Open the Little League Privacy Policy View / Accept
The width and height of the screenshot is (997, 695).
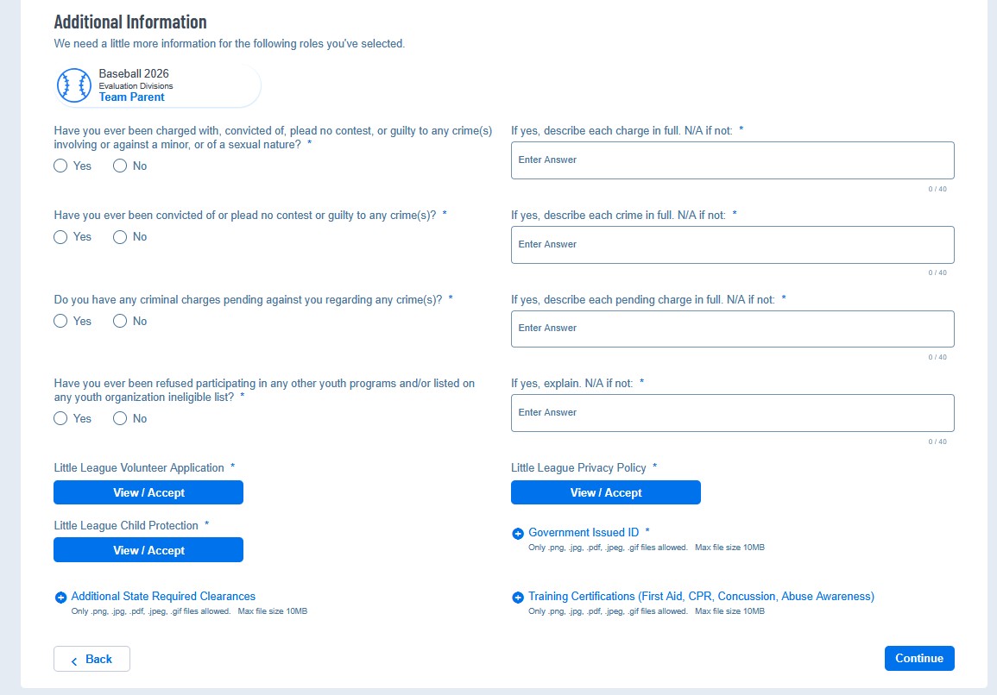tap(606, 492)
